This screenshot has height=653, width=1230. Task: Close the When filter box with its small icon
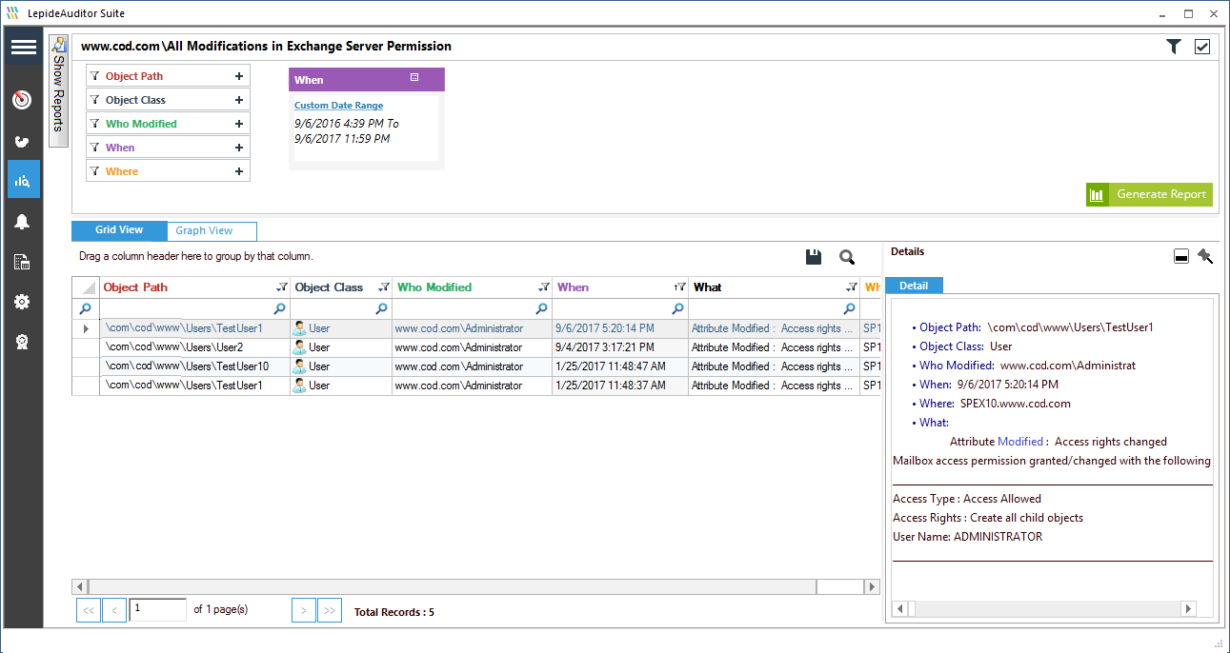click(414, 77)
